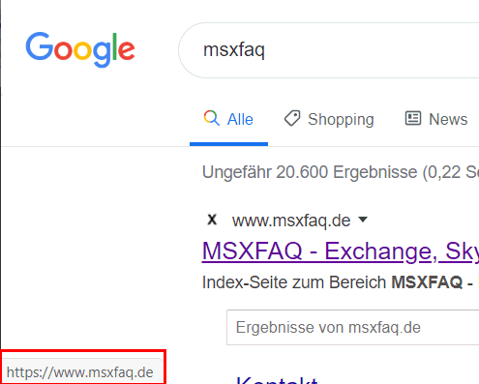Focus the Ergebnisse von msxfaq.de field
This screenshot has height=384, width=479.
(x=352, y=328)
